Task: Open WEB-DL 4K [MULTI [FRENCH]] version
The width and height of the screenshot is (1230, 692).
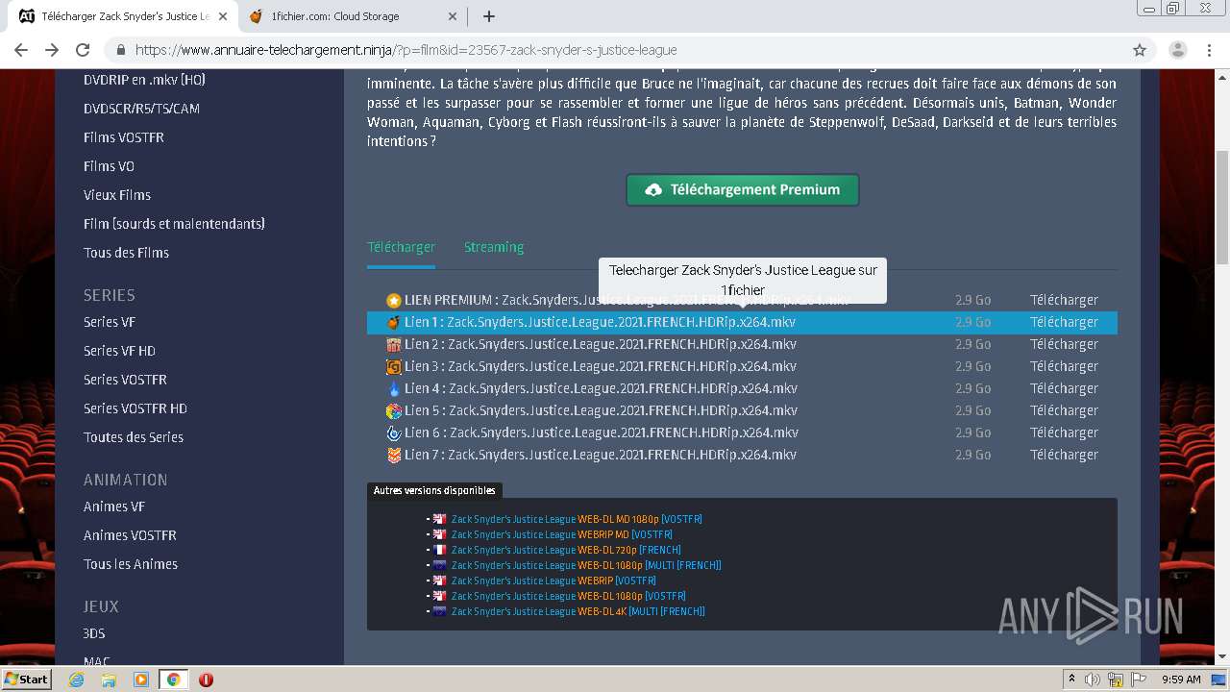Action: [x=578, y=611]
